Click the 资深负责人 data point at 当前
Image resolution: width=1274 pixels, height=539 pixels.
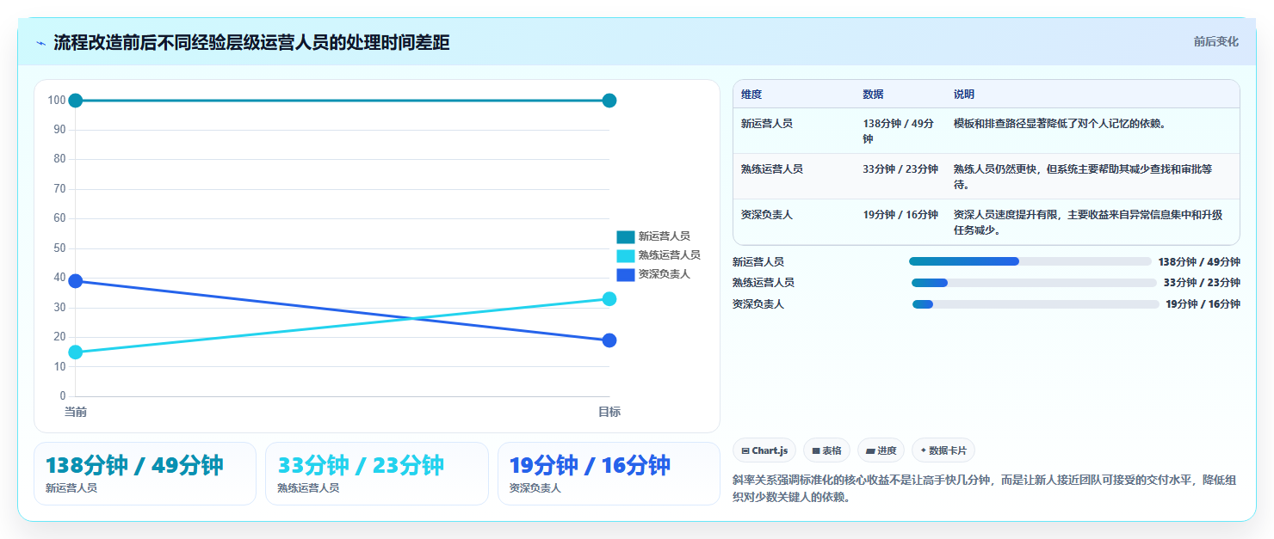[76, 281]
